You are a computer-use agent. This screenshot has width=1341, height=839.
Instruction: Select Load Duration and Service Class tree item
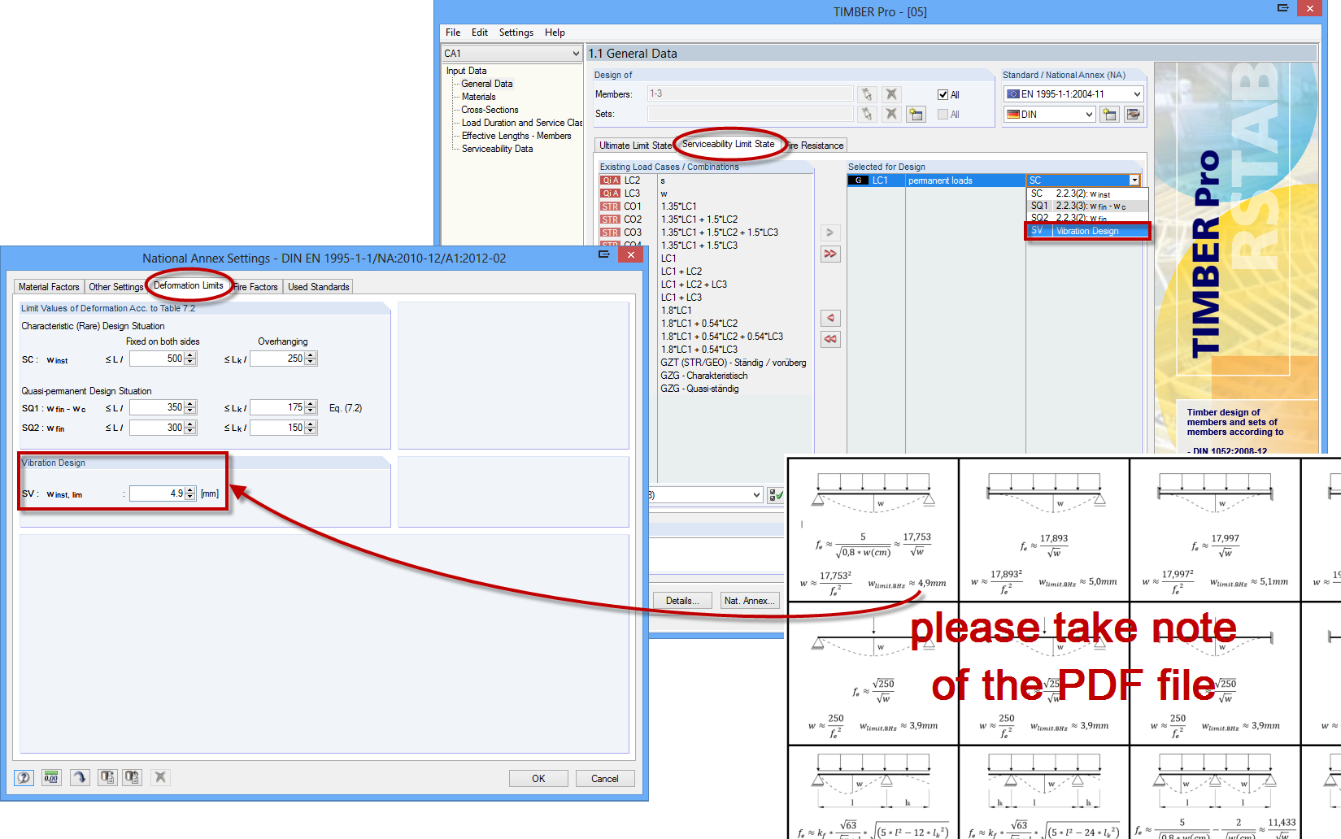(522, 123)
